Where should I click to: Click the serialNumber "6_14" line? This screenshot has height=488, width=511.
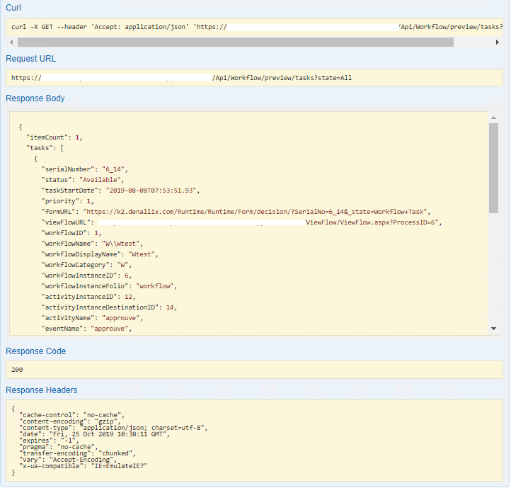[85, 169]
